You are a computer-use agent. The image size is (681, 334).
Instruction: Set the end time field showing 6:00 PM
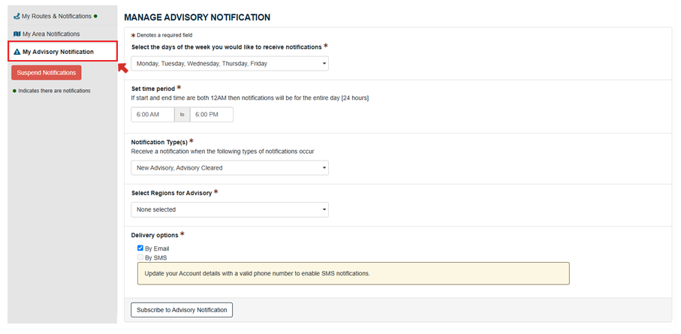(x=212, y=115)
